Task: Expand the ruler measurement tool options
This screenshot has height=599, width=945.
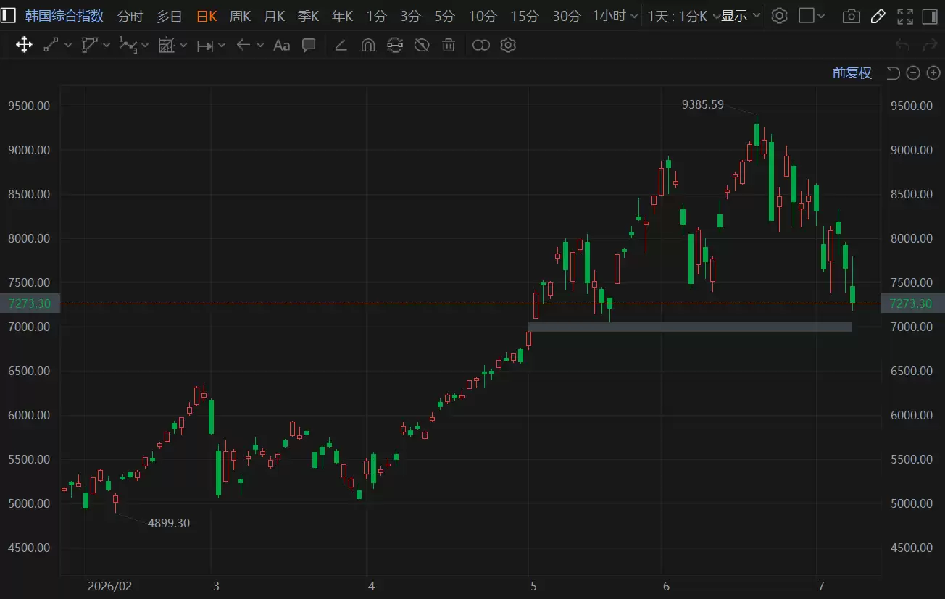Action: 183,46
